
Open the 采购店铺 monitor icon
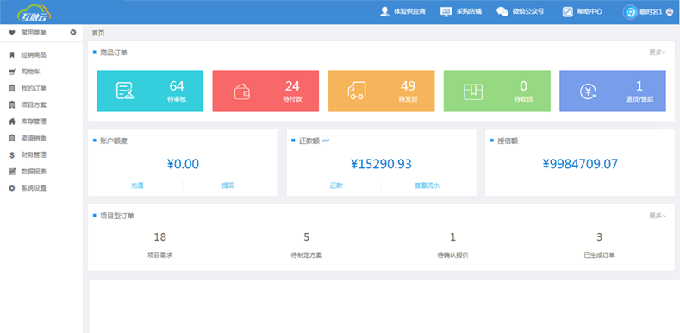(446, 12)
